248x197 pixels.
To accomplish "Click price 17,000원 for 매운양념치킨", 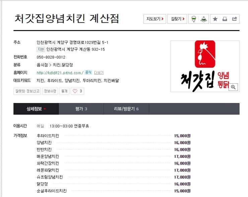I will coord(182,157).
